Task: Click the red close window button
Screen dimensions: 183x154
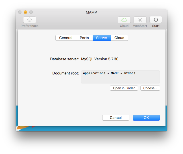Action: (x=20, y=12)
